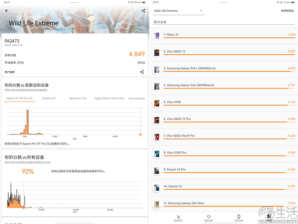
Task: Click 你的分数 vs 受歡迎的设备 heading
Action: click(27, 85)
